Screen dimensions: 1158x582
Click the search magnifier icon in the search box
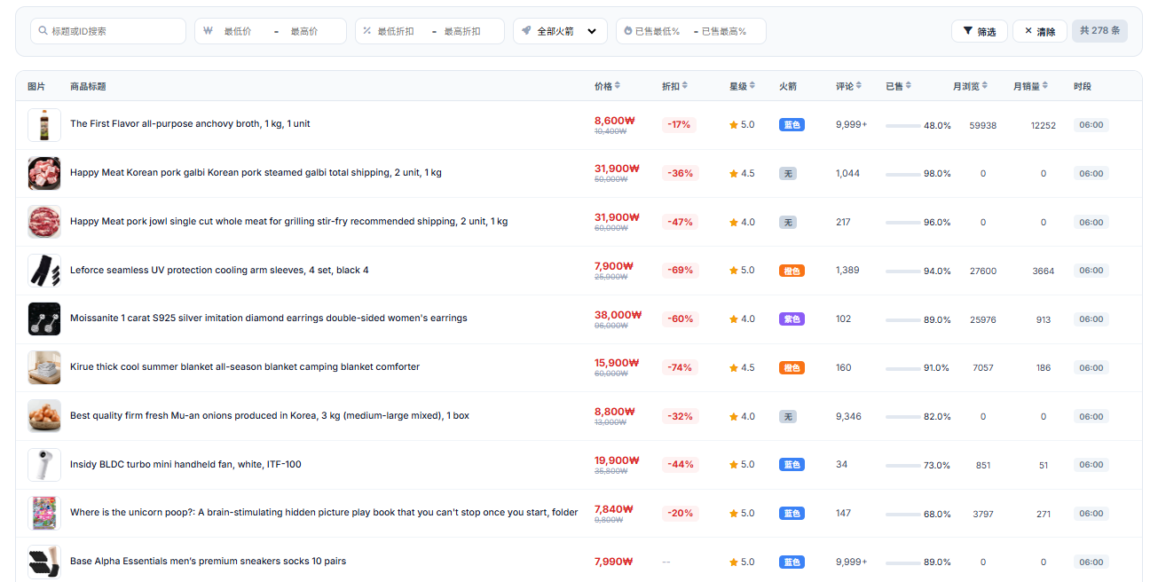click(43, 31)
